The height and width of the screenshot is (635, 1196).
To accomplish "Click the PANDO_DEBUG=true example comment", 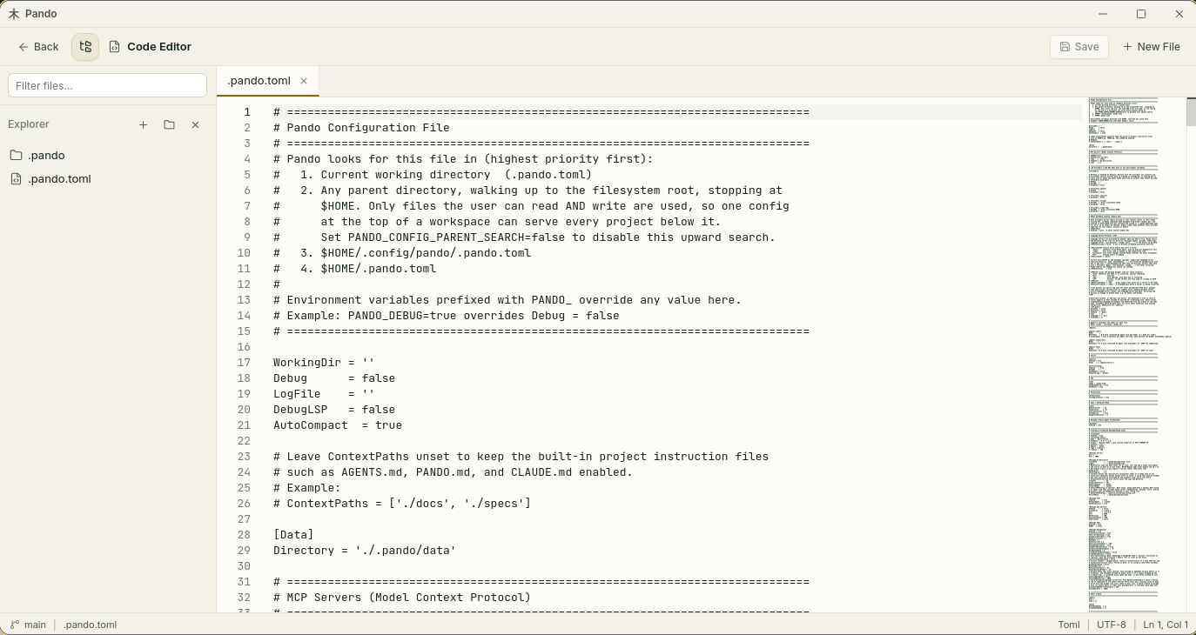I will pos(446,316).
